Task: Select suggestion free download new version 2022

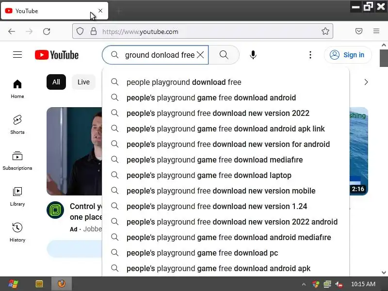Action: tap(226, 113)
